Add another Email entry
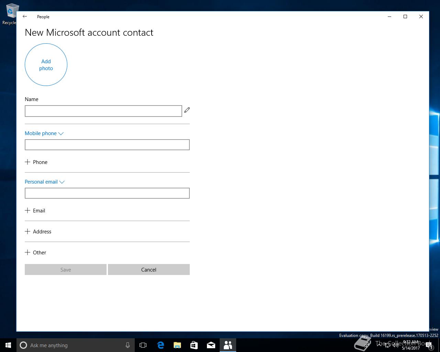The height and width of the screenshot is (352, 440). coord(35,210)
